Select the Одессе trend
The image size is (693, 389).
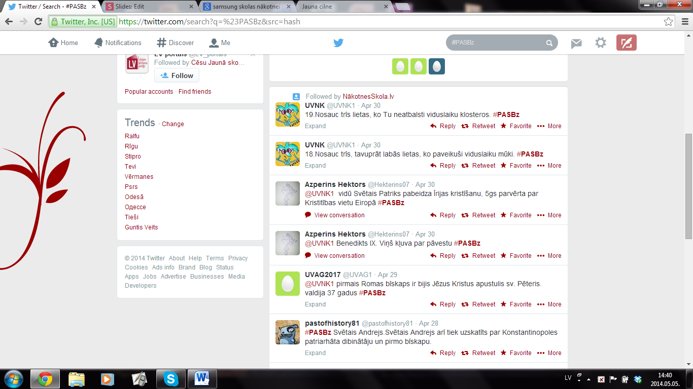(135, 207)
